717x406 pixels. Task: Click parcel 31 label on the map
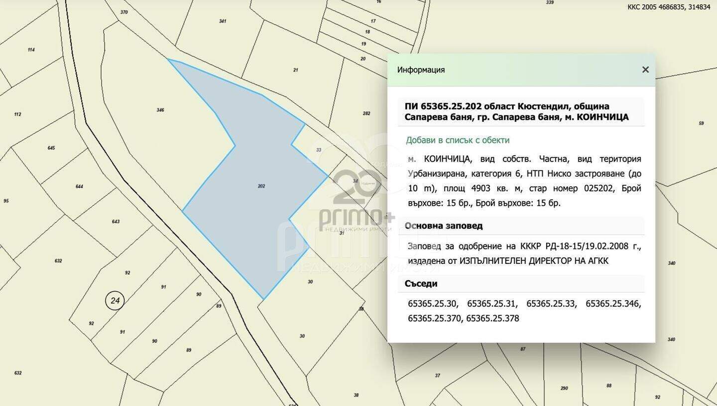point(342,233)
